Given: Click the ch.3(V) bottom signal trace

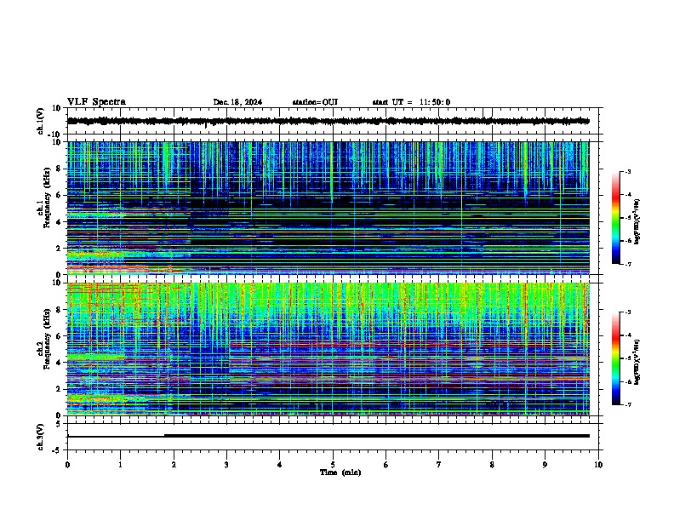Looking at the screenshot, I should (328, 436).
